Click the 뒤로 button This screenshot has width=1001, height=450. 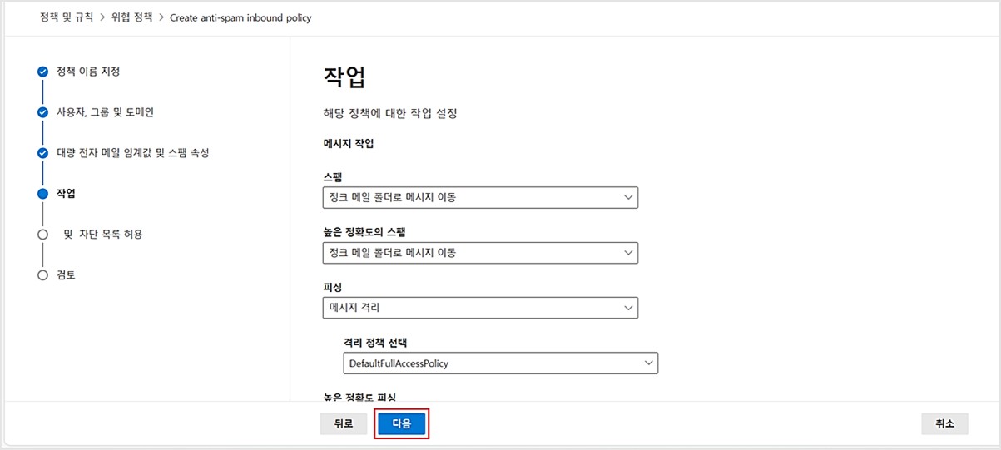(344, 424)
